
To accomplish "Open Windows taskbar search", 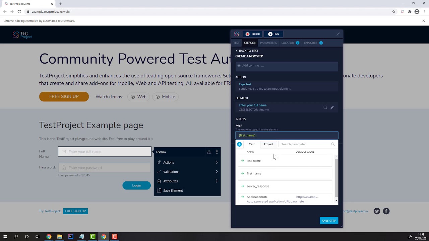I will 16,237.
